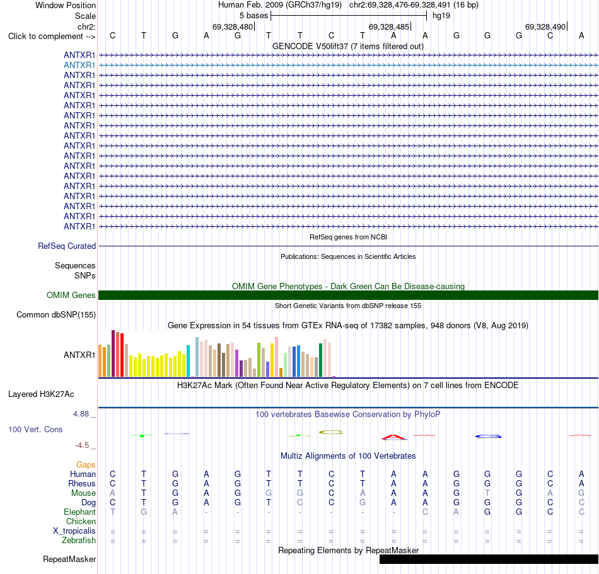
Task: Click the cyan GTEx expression bar
Action: [188, 361]
